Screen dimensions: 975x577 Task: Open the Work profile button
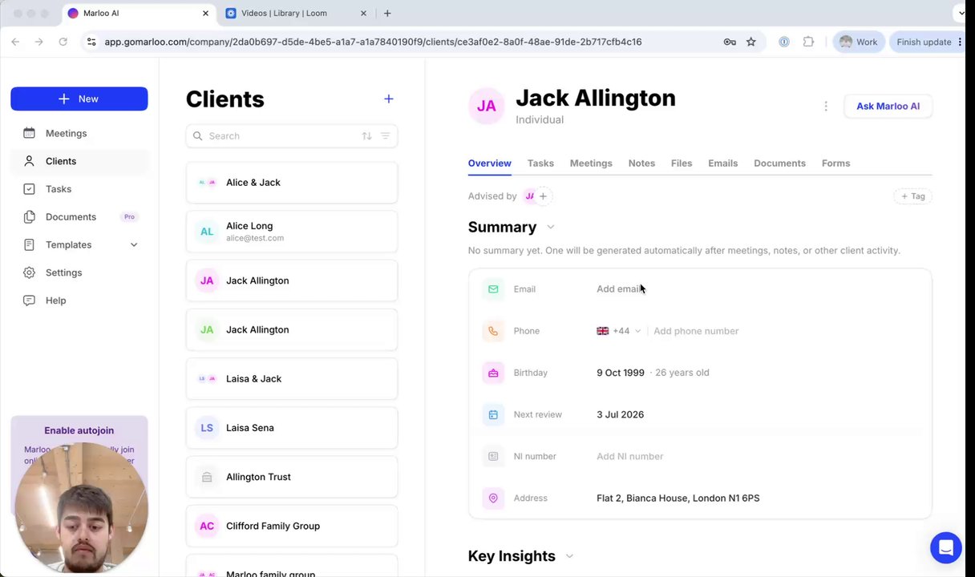click(x=858, y=42)
